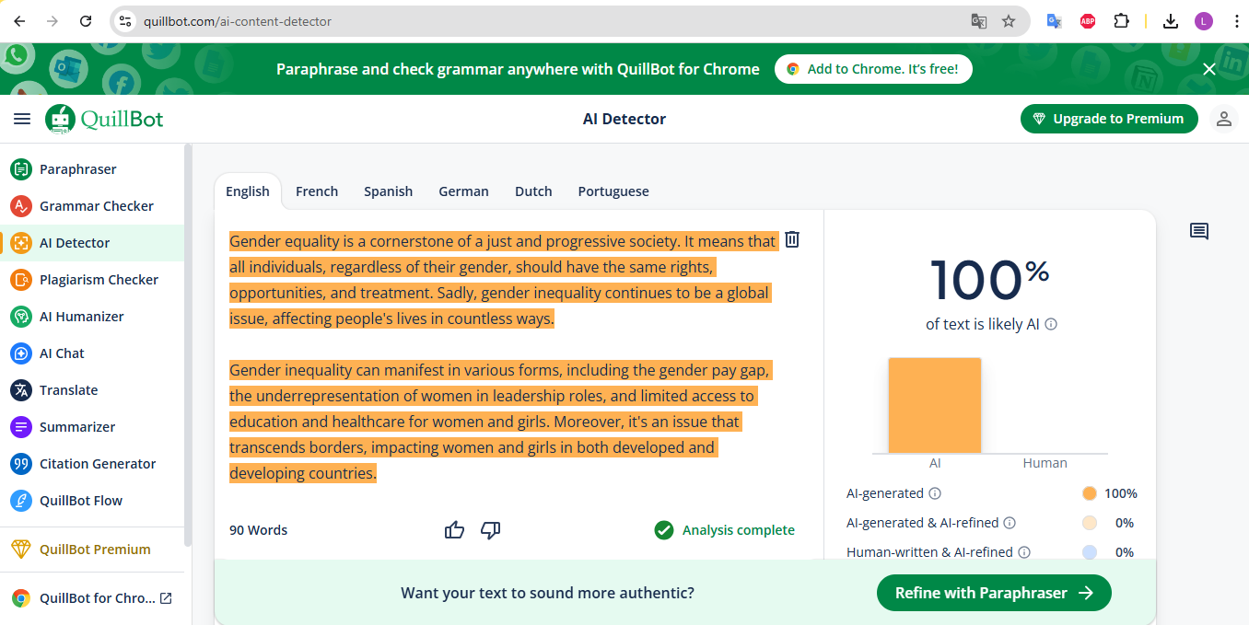The height and width of the screenshot is (625, 1249).
Task: Click the 'Analysis complete' status
Action: 724,530
